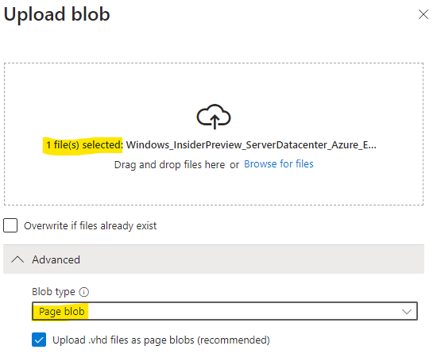Enable Overwrite if files already exist
437x361 pixels.
[10, 225]
